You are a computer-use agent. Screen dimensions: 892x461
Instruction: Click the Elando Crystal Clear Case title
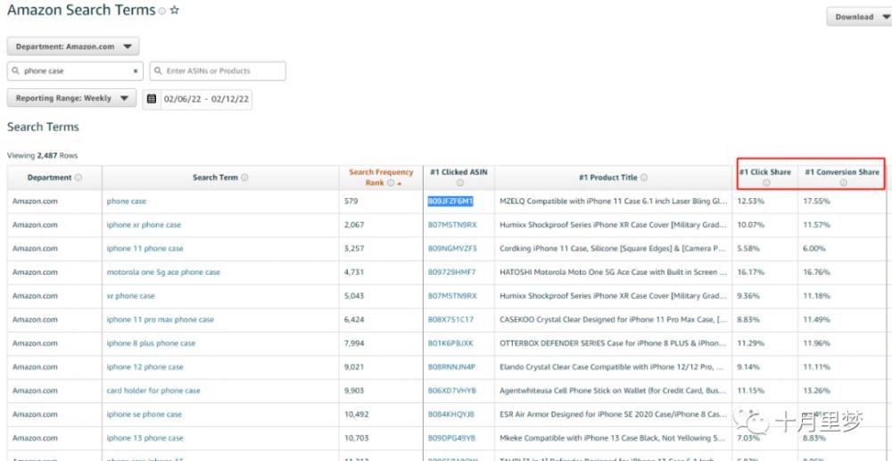(614, 367)
